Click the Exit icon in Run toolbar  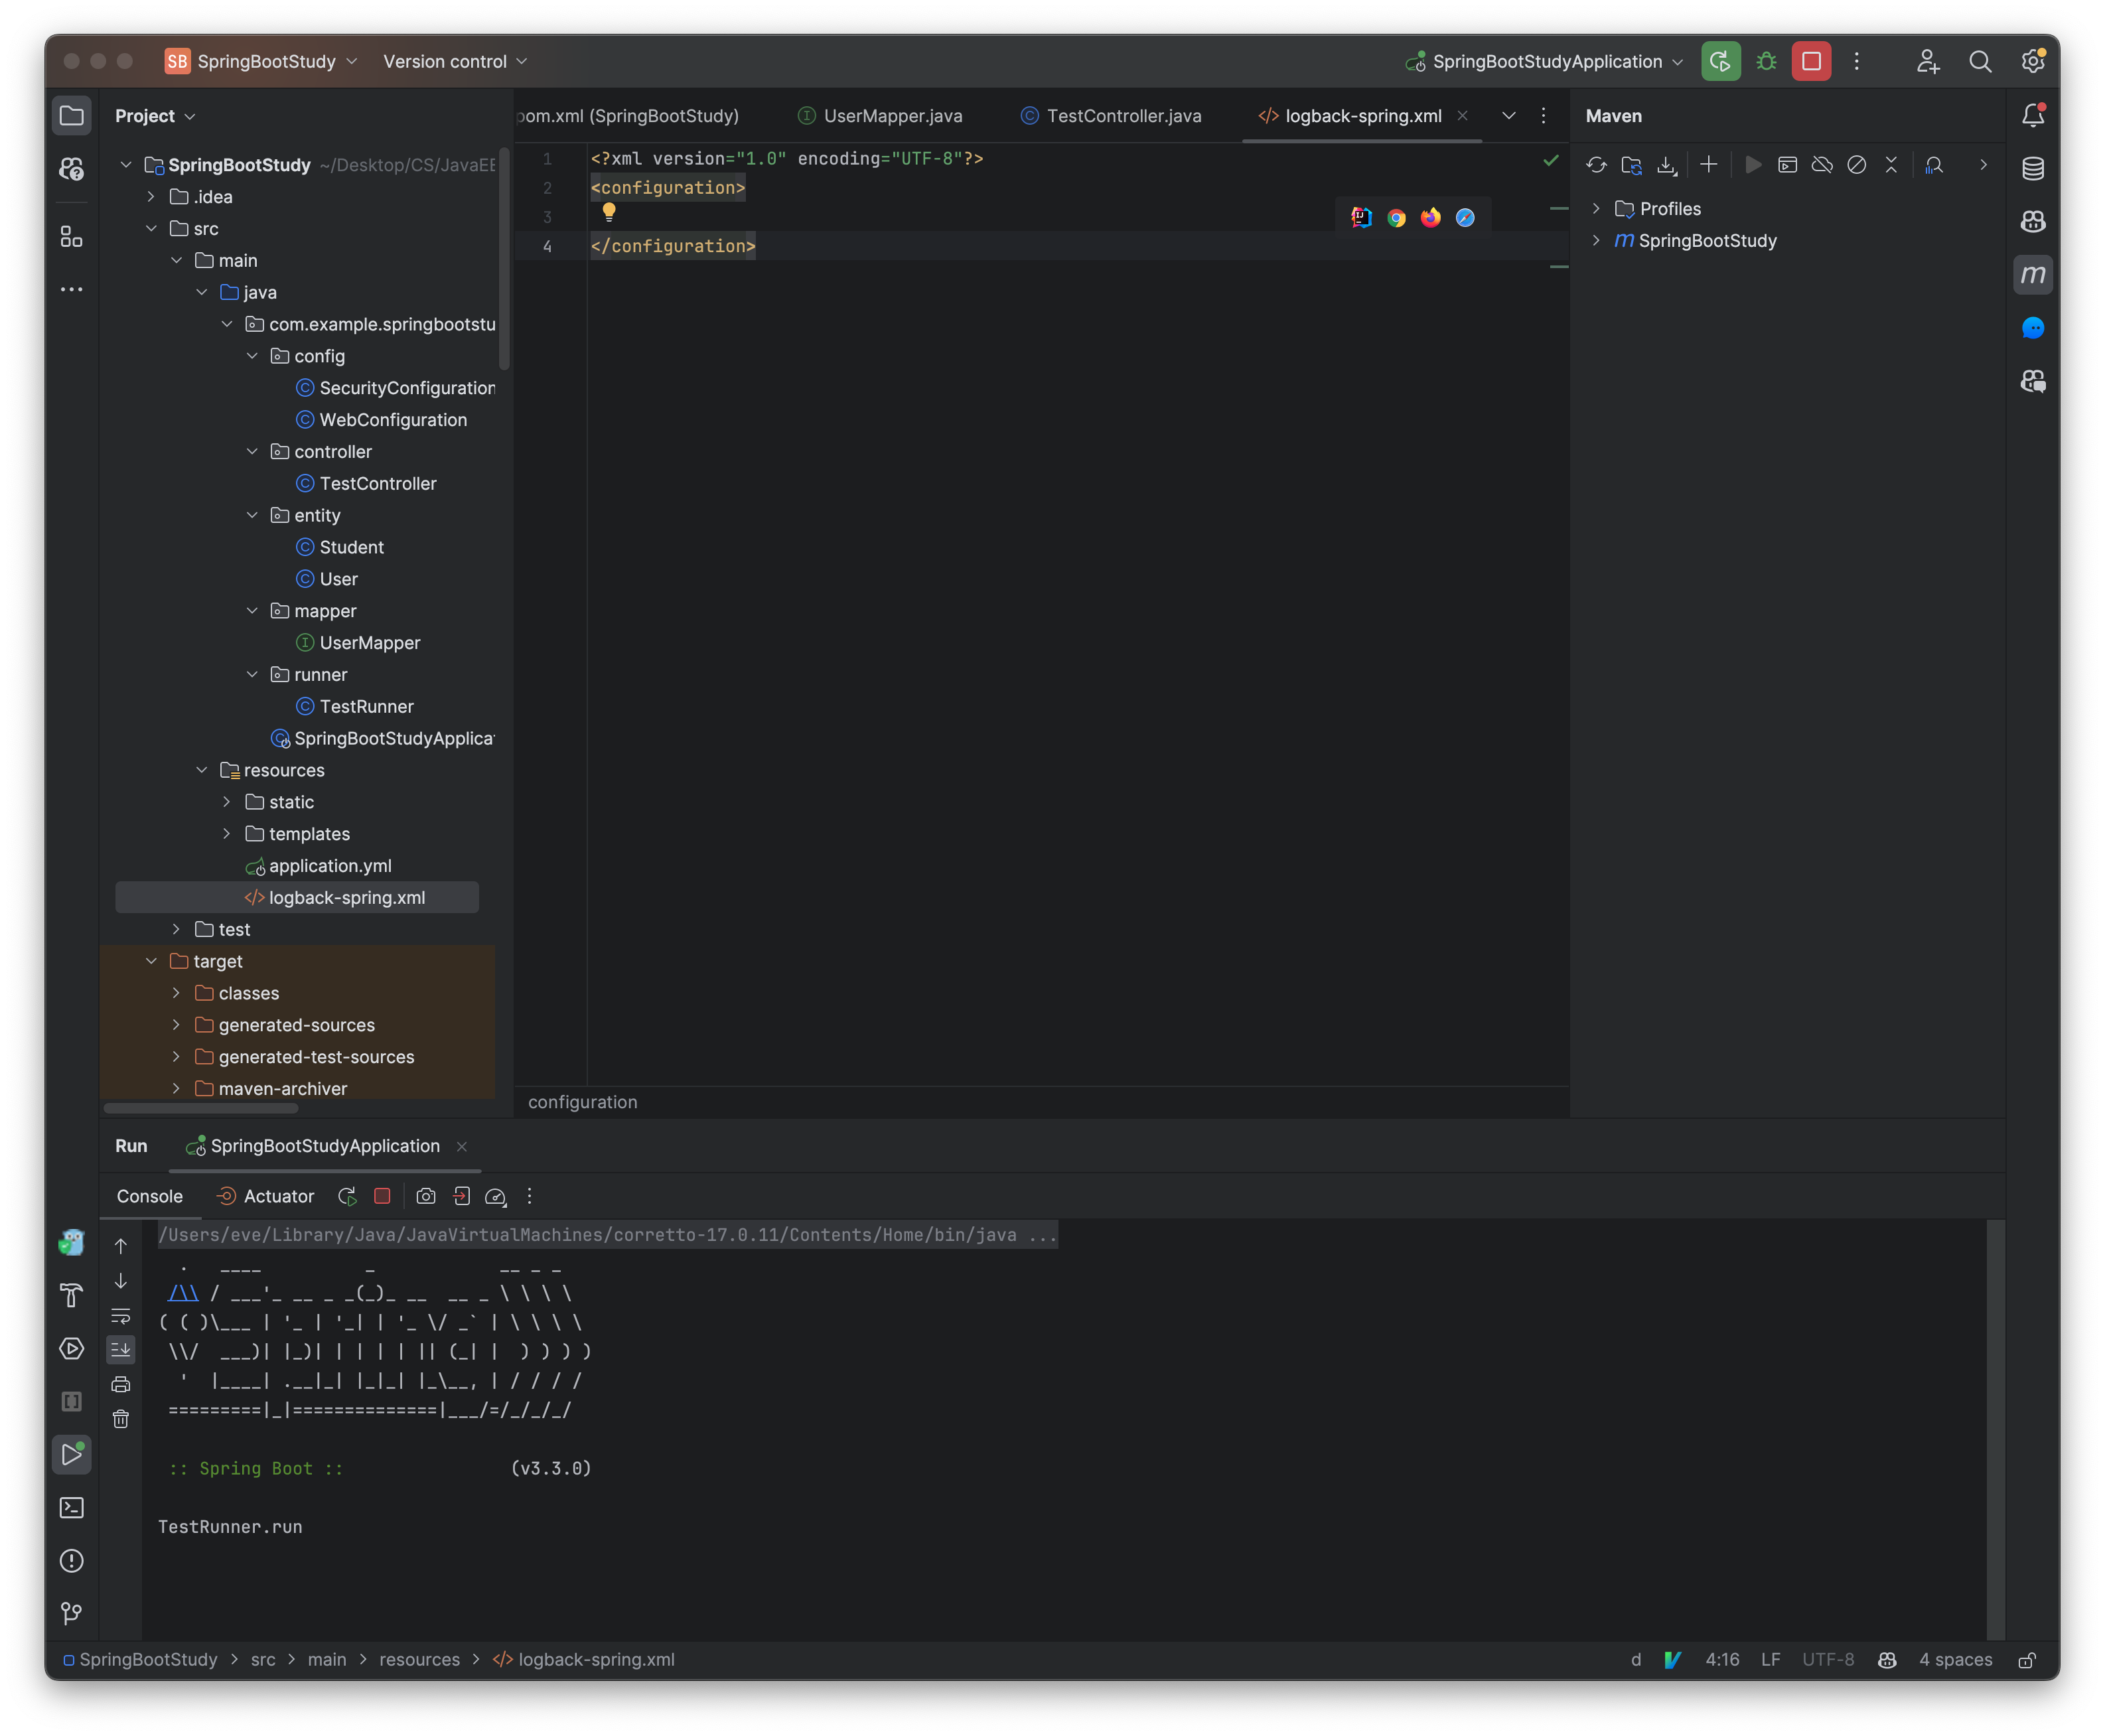point(461,1196)
